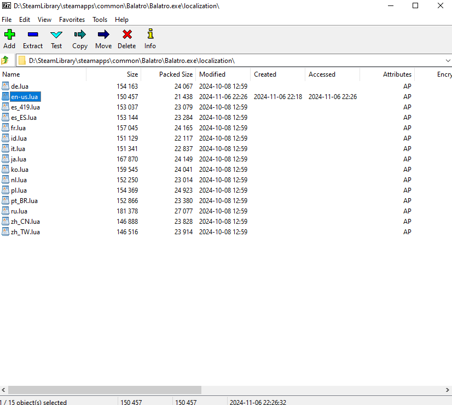Click the address bar path field
Screen dimensions: 452x405
(x=234, y=61)
